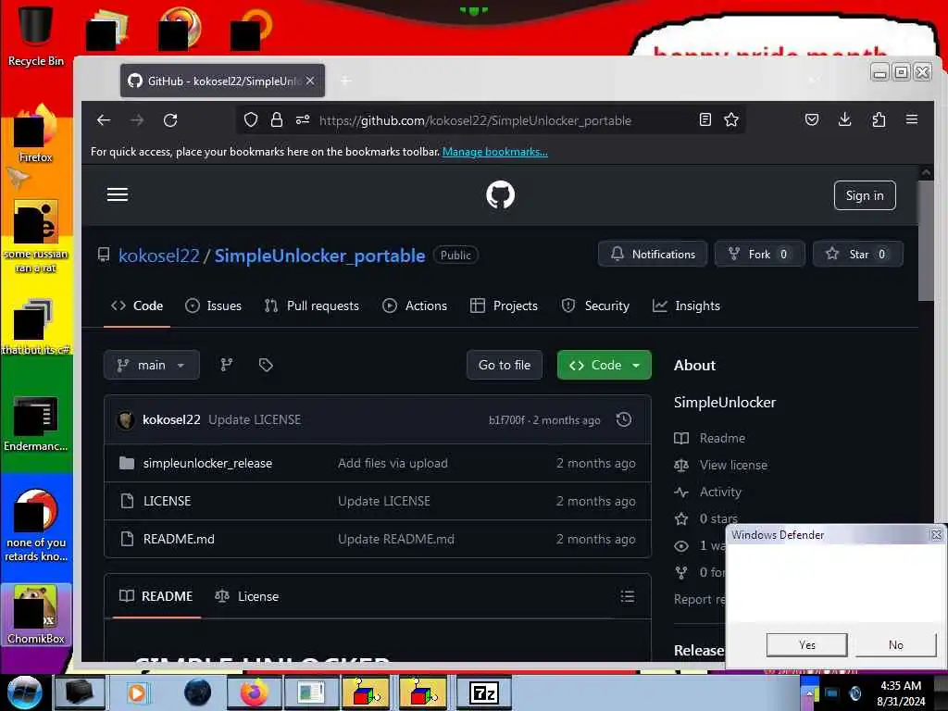Open the Windows Start button

[x=24, y=692]
